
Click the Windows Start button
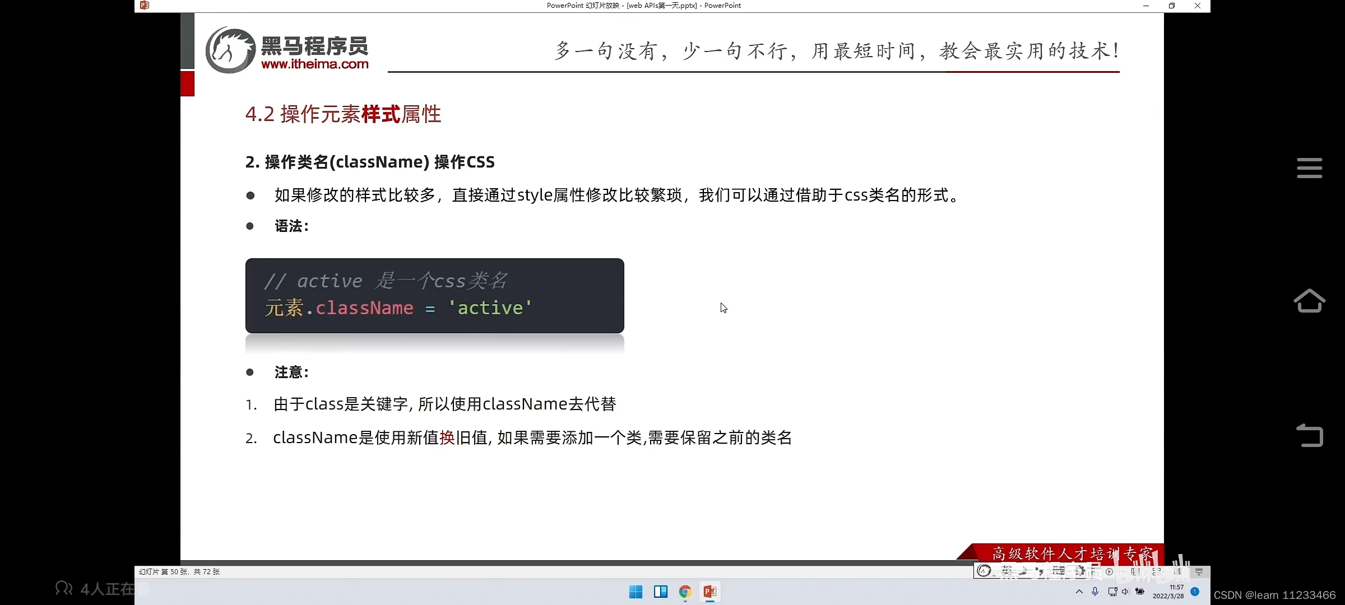pyautogui.click(x=636, y=592)
